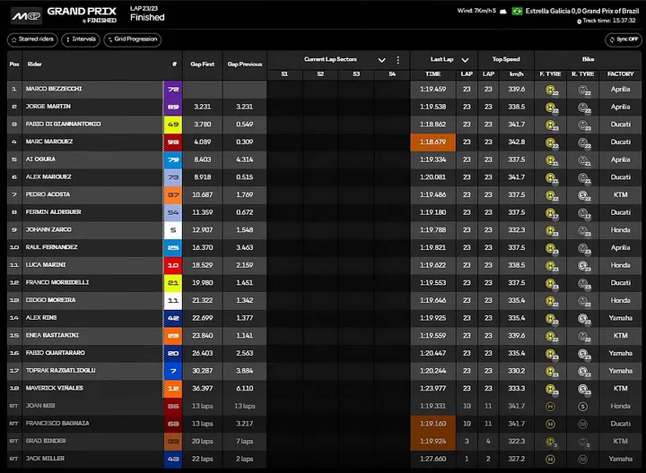Sort by the Gap Previous column
This screenshot has width=646, height=473.
245,64
